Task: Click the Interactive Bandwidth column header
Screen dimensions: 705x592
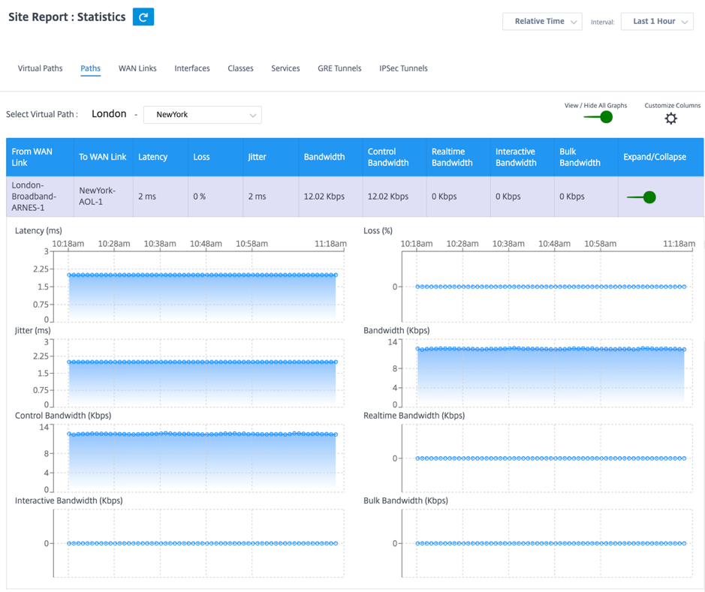Action: pos(522,158)
